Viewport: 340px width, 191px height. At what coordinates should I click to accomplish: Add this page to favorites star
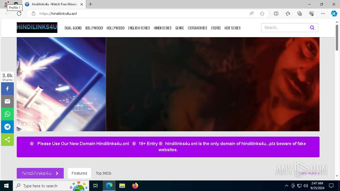(262, 14)
